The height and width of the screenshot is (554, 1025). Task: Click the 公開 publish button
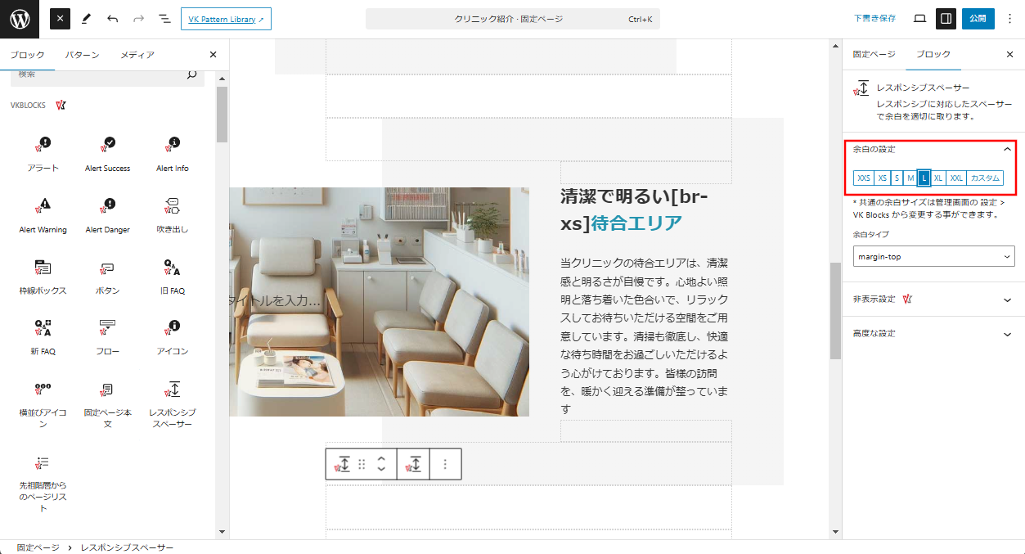pyautogui.click(x=978, y=19)
